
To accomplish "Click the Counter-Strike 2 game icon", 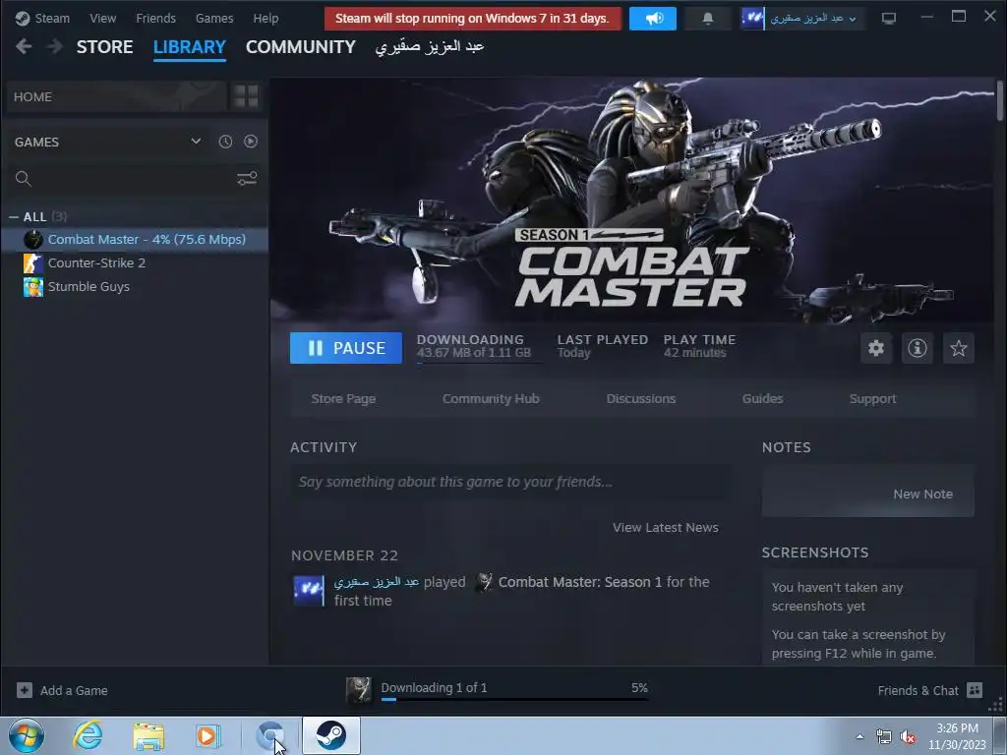I will [33, 263].
